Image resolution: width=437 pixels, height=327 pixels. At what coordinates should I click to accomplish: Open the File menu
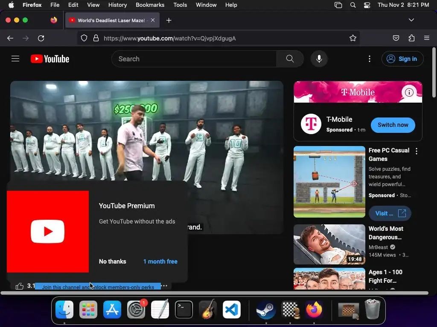pos(55,5)
